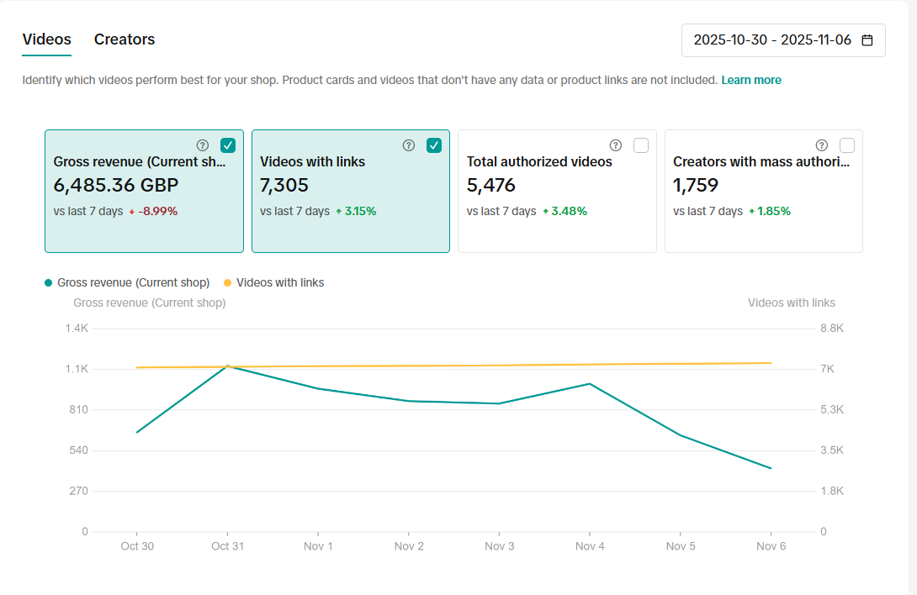The width and height of the screenshot is (917, 595).
Task: Check the Creators with mass authorization checkbox
Action: (846, 145)
